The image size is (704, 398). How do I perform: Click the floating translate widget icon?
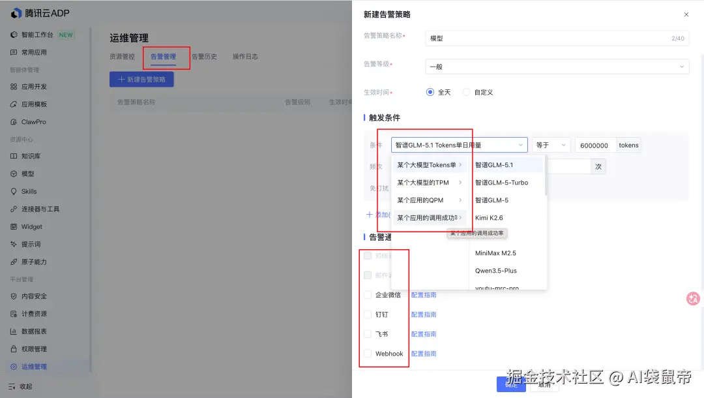pos(693,298)
